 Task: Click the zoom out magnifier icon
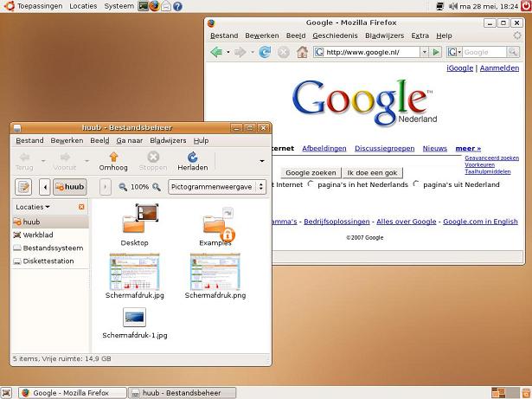pos(121,187)
